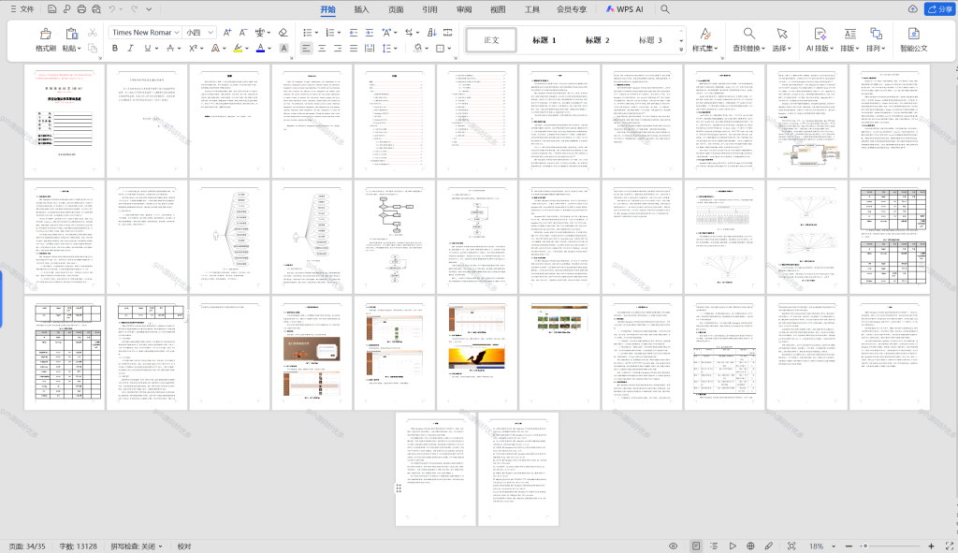Screen dimensions: 958x553
Task: Click the Print icon in quick access bar
Action: [x=81, y=9]
